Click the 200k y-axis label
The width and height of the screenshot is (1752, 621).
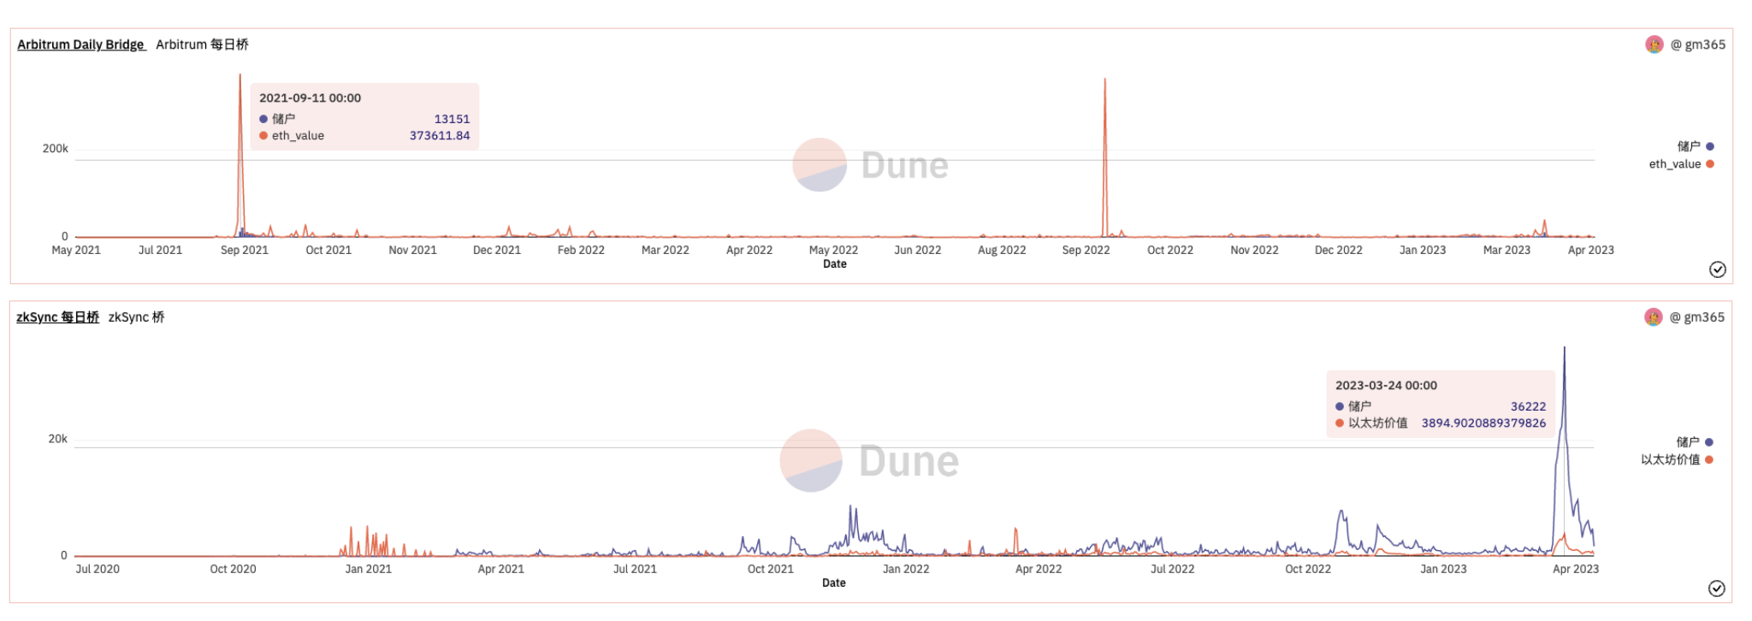tap(56, 149)
